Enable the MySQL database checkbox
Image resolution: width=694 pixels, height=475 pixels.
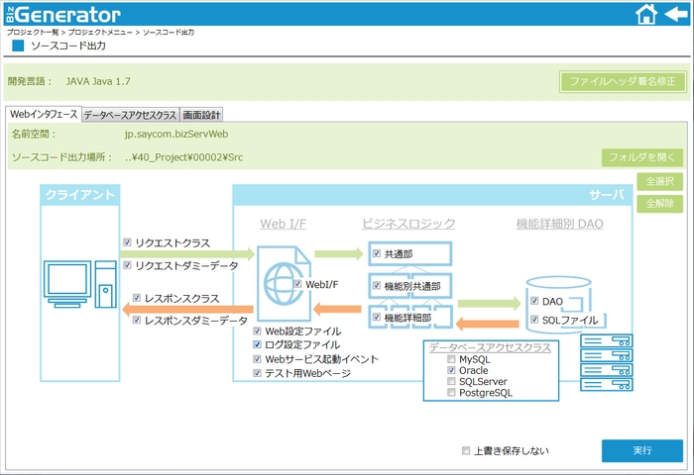[452, 359]
